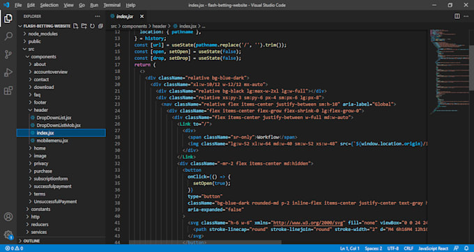This screenshot has height=252, width=474.
Task: Click 'header' in the breadcrumb path
Action: (160, 26)
